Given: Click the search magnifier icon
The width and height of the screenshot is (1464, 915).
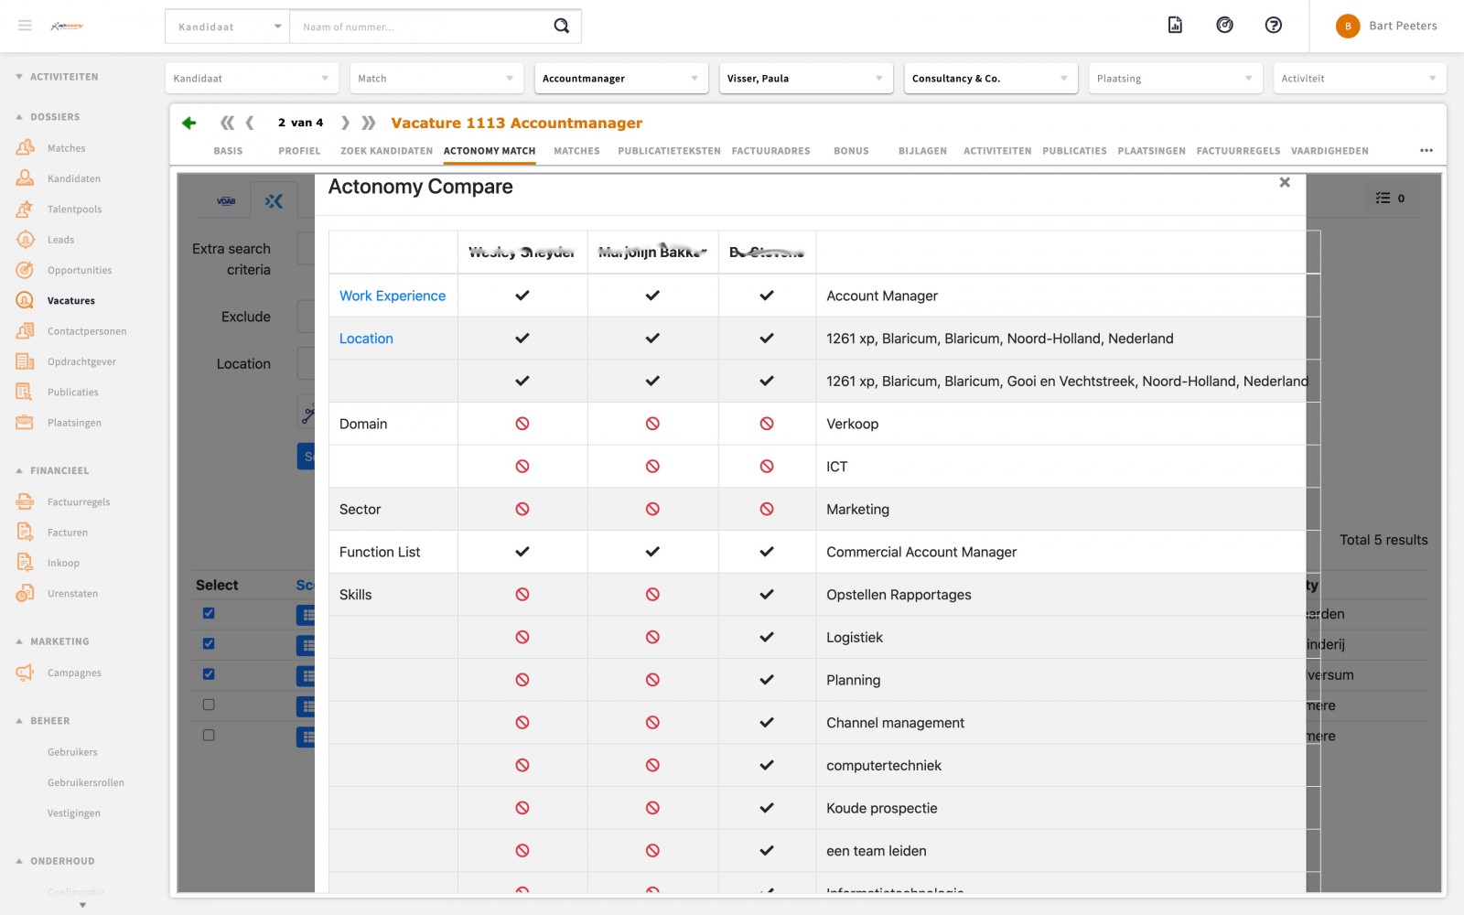Looking at the screenshot, I should pyautogui.click(x=561, y=26).
